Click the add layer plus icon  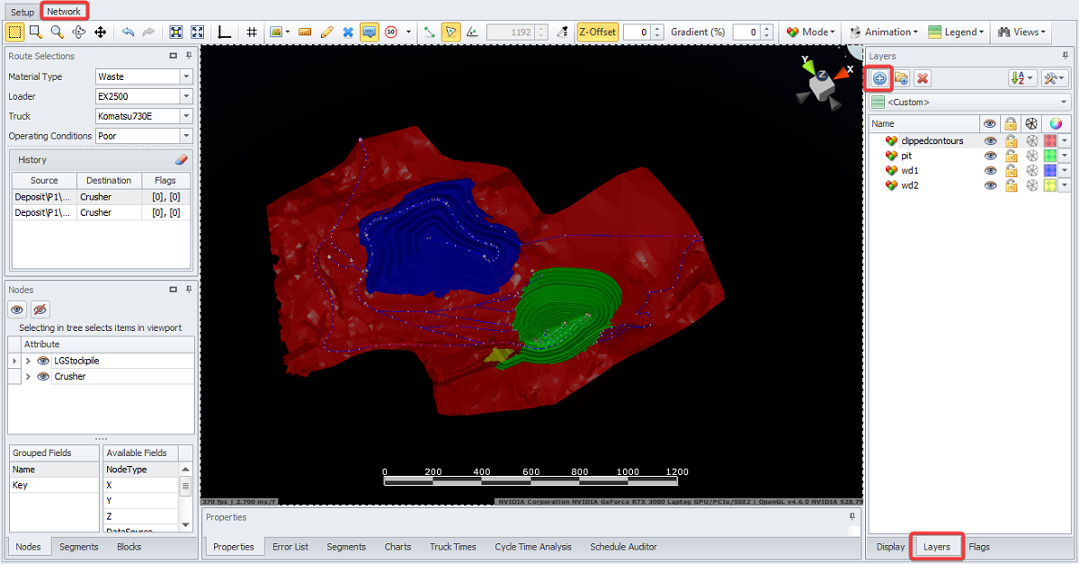[879, 78]
